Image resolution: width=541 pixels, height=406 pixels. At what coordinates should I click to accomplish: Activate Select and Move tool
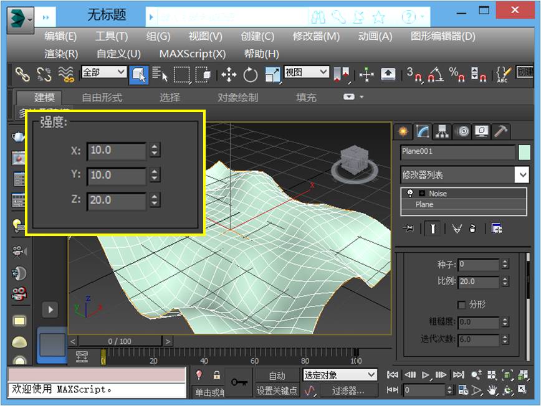(x=229, y=75)
